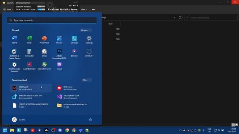The image size is (239, 134).
Task: Launch Adobe Photoshop 2020
Action: (x=59, y=54)
